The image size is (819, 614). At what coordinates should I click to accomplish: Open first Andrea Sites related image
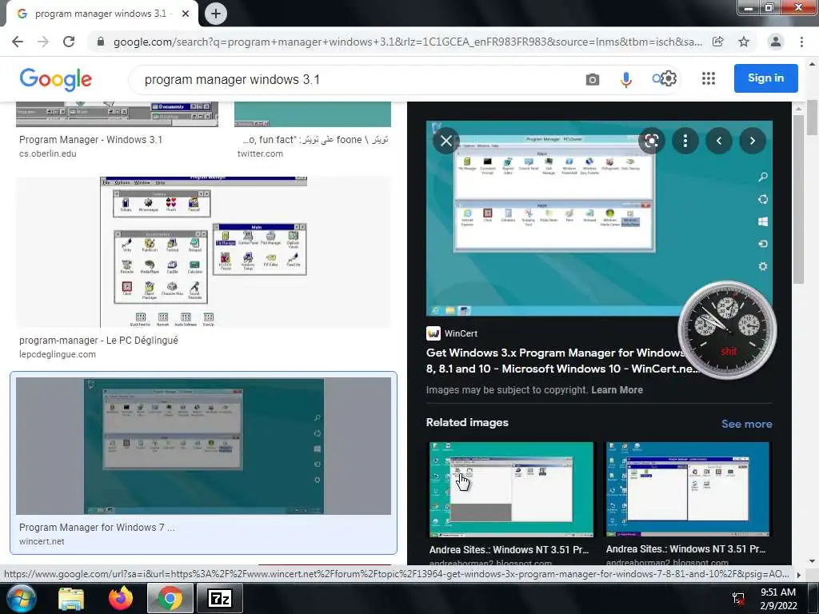tap(511, 489)
